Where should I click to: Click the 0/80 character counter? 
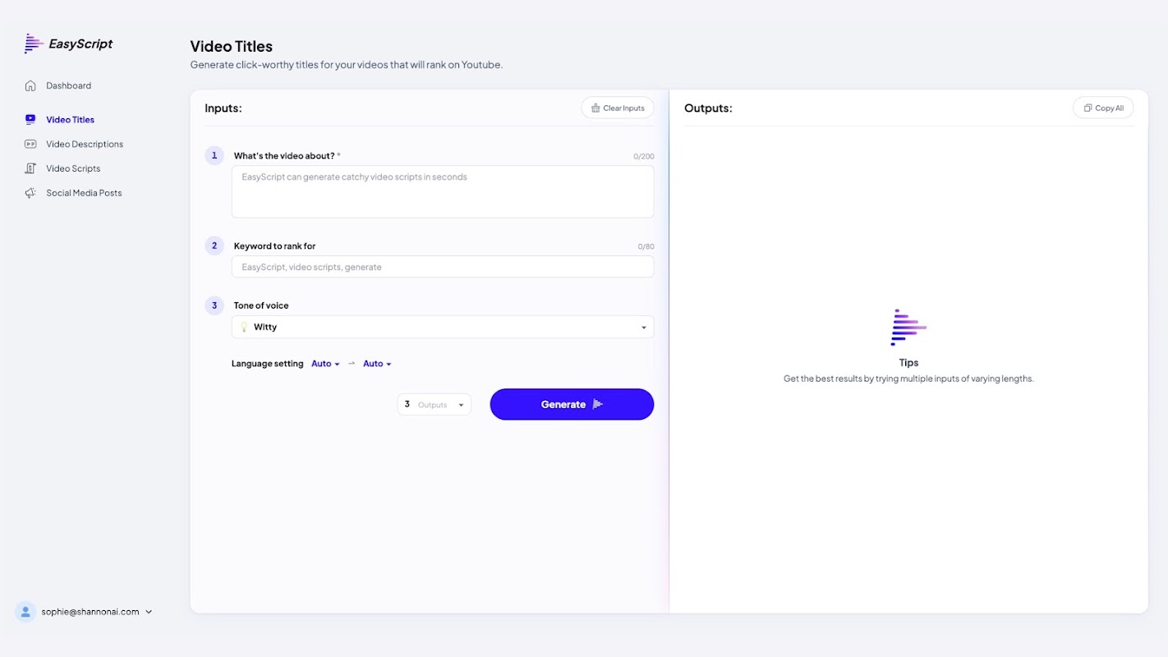646,246
